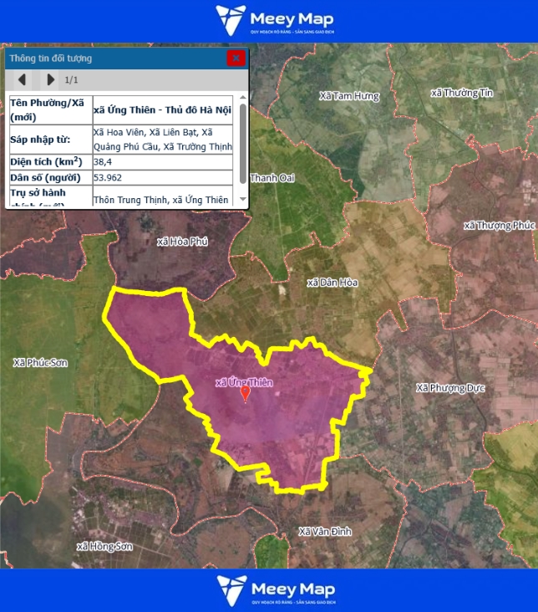Image resolution: width=538 pixels, height=612 pixels.
Task: Click the red location pin marker
Action: click(x=245, y=394)
